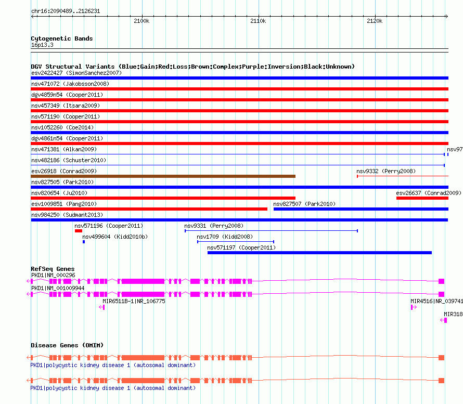Image resolution: width=463 pixels, height=404 pixels.
Task: Click the esv26918 (Conrad2009) label
Action: click(x=64, y=171)
